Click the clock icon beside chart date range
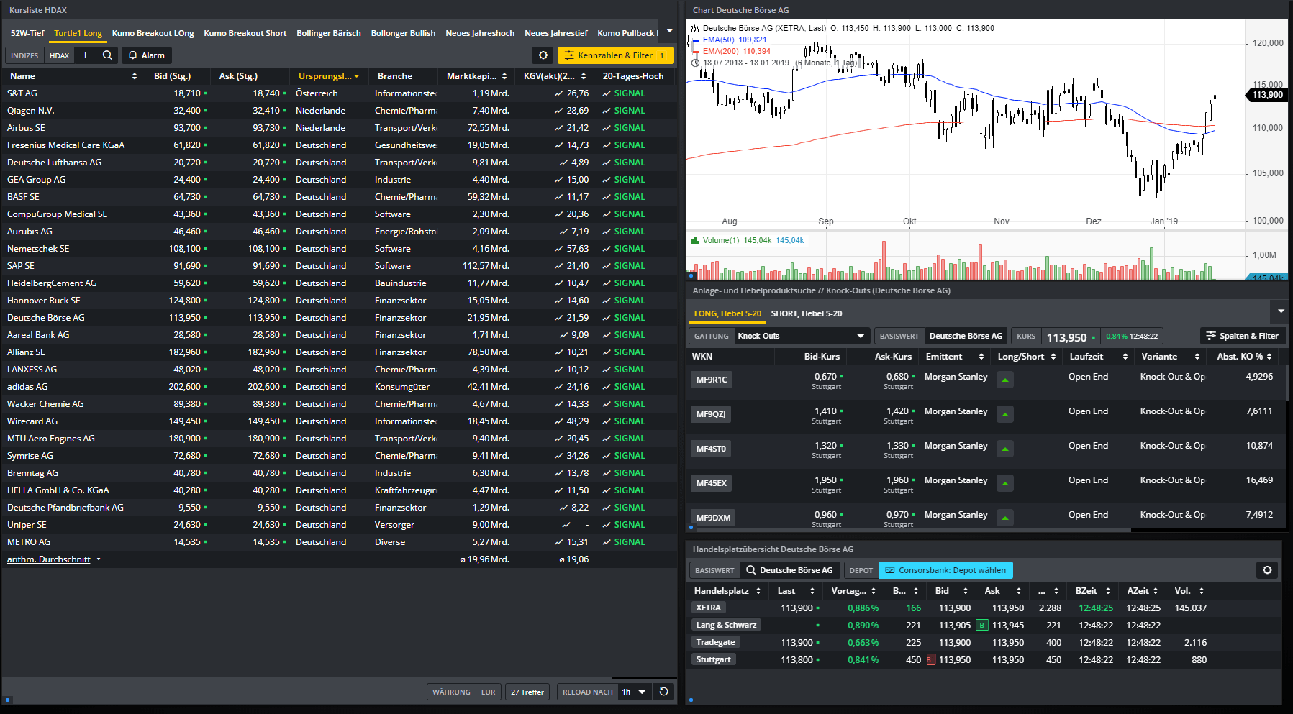The width and height of the screenshot is (1293, 714). click(695, 63)
